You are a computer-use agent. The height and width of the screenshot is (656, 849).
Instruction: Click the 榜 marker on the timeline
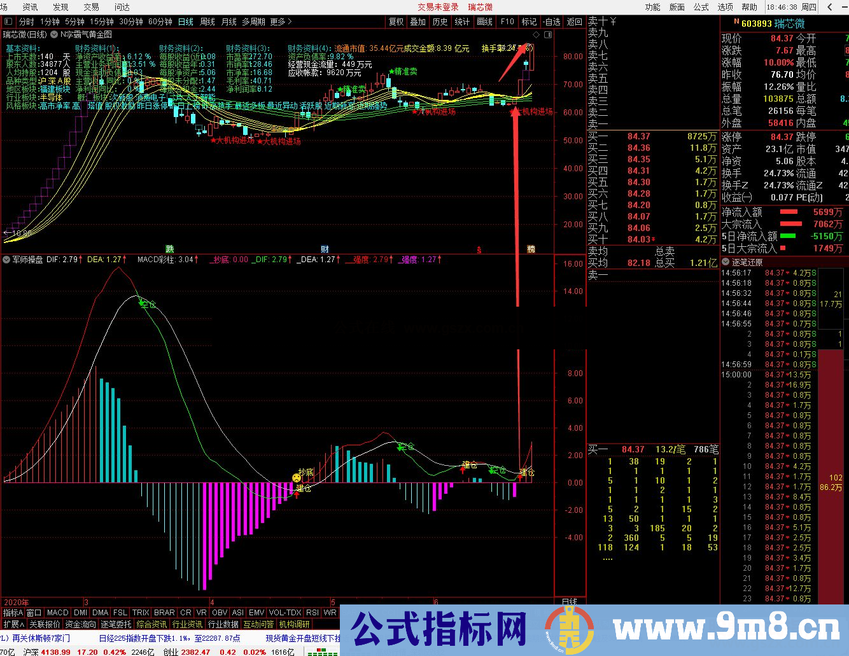531,249
